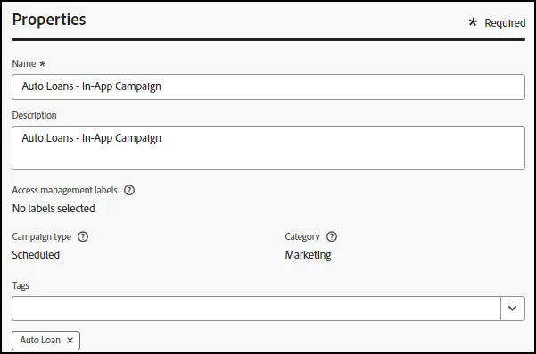Click the Category label text
The width and height of the screenshot is (536, 354).
tap(302, 236)
